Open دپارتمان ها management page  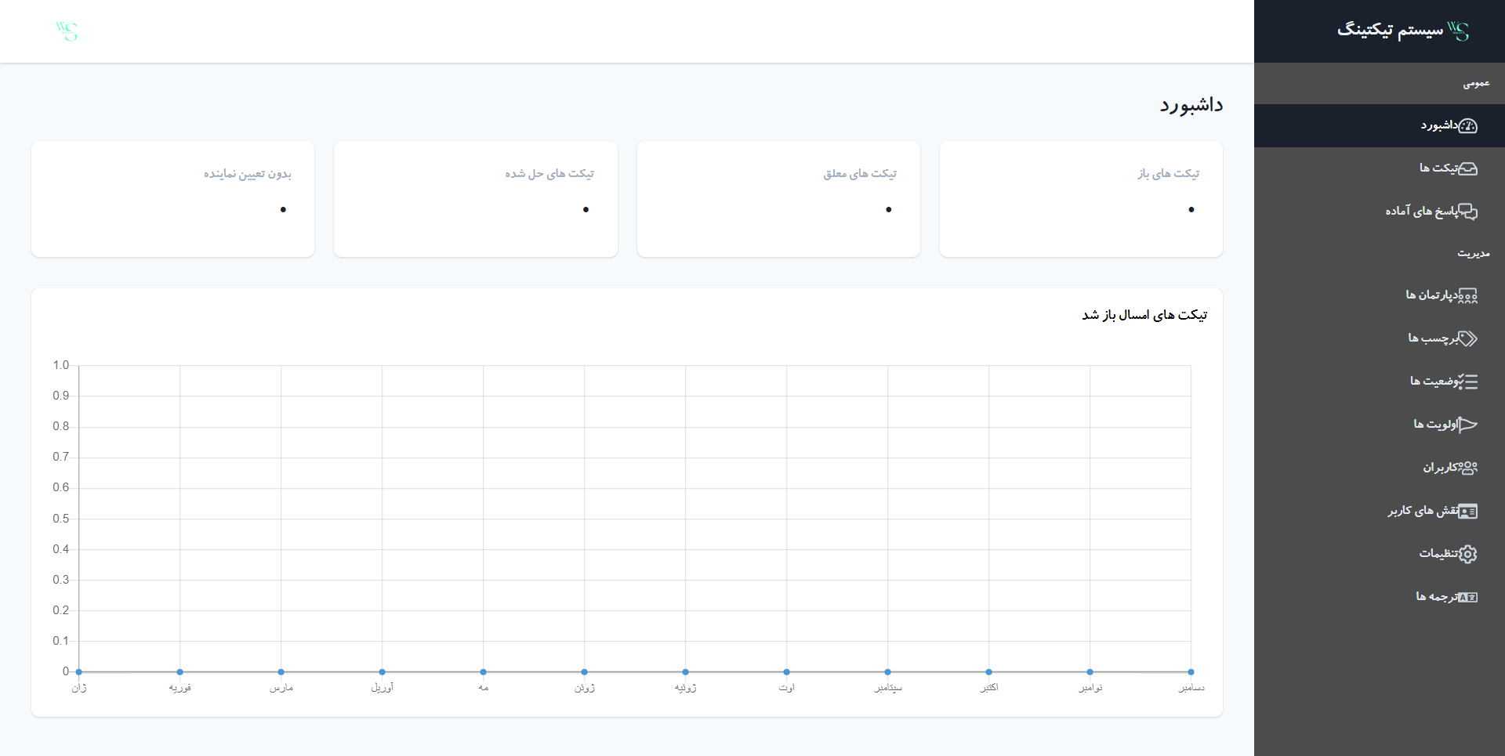tap(1380, 295)
